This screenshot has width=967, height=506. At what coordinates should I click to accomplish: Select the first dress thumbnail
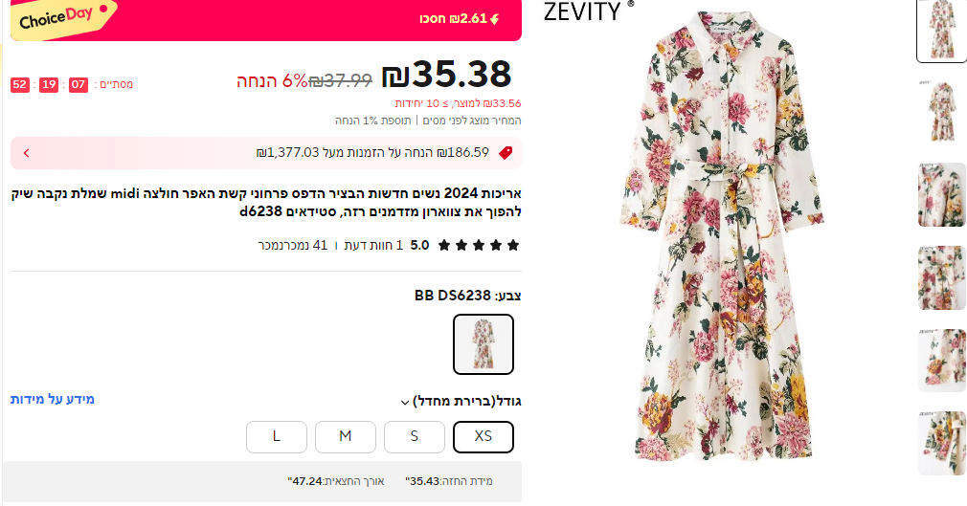pos(941,30)
